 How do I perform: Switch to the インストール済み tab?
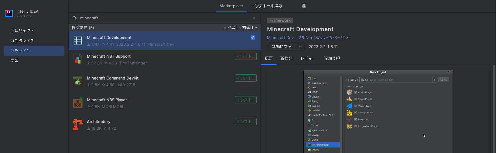[267, 6]
